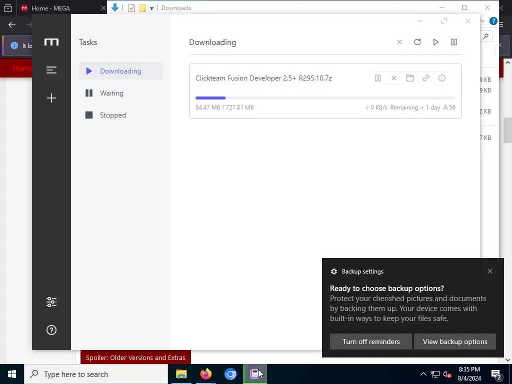
Task: Click the Remaining > 1 day status text
Action: point(414,107)
